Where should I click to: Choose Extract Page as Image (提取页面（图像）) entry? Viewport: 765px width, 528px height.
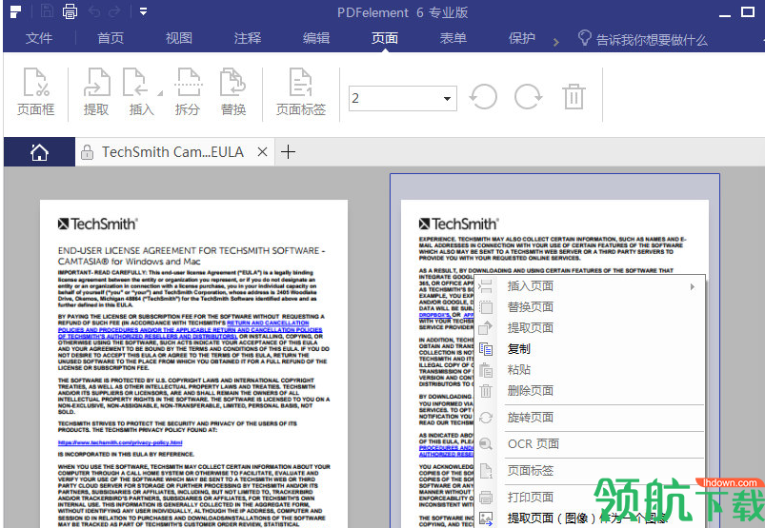point(591,518)
